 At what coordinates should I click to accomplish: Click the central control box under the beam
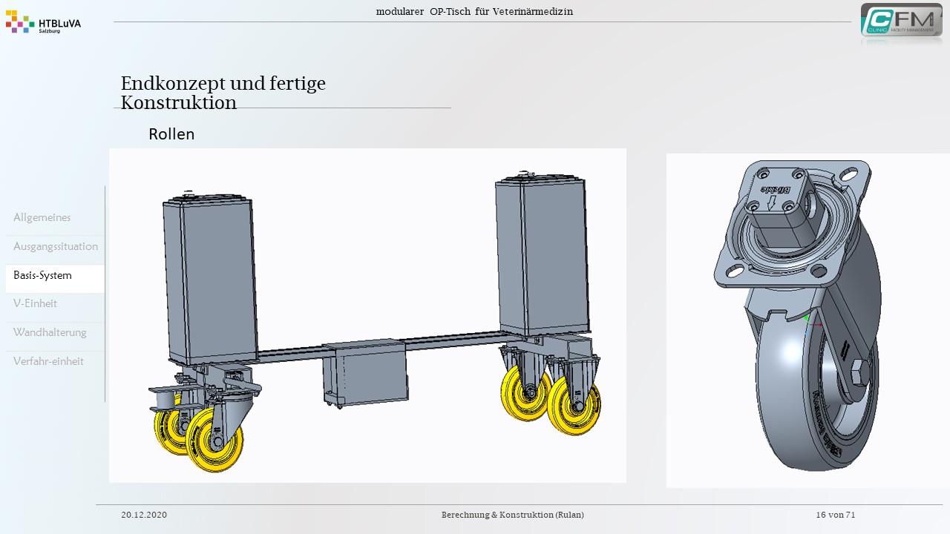(365, 373)
